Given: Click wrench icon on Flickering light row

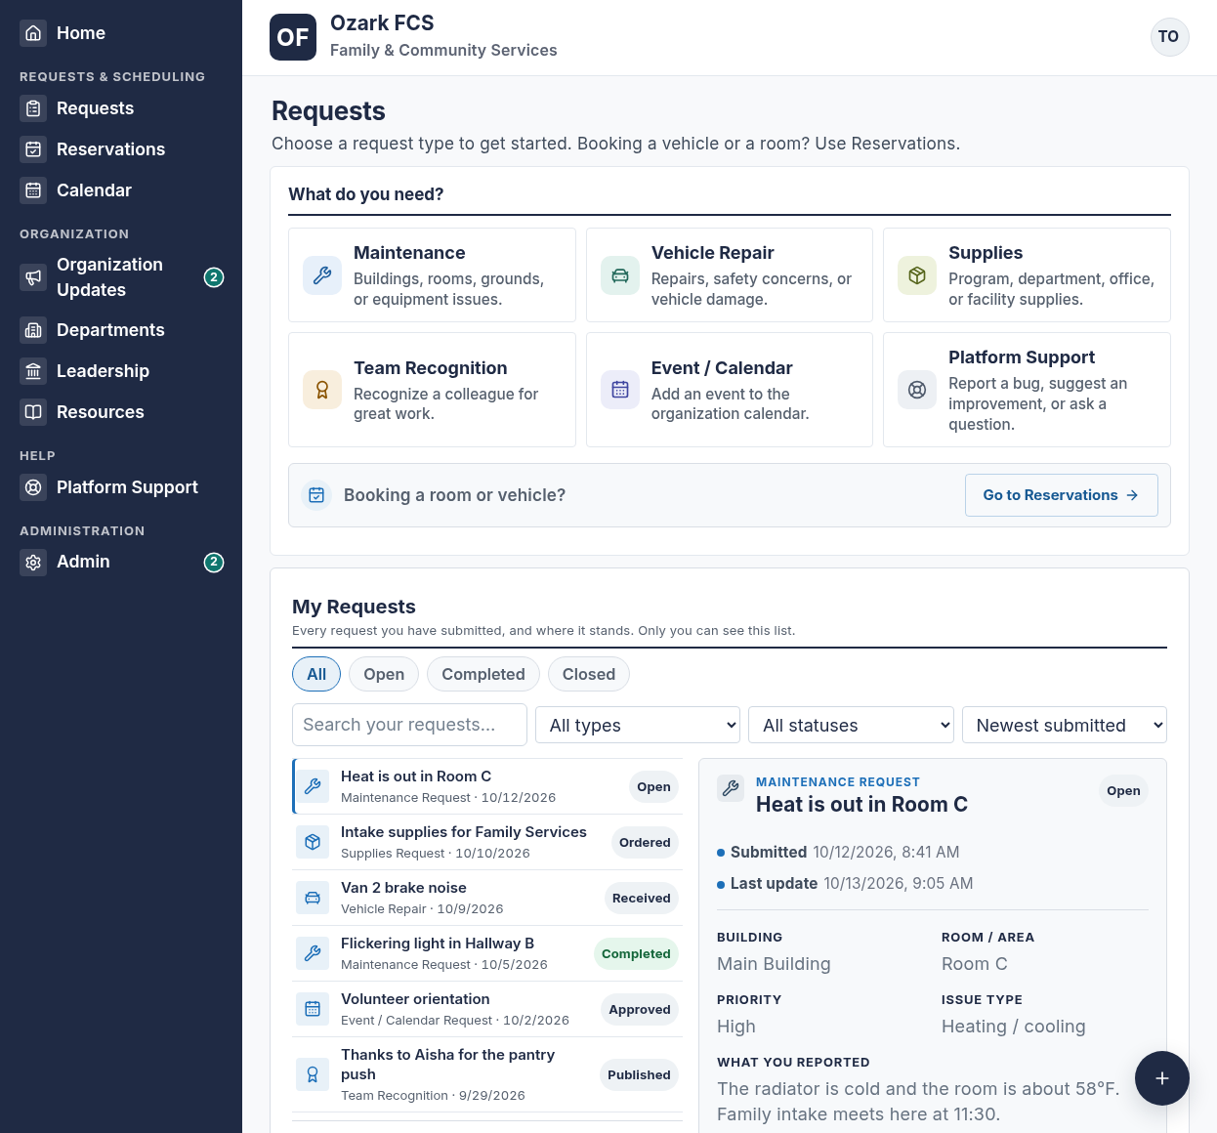Looking at the screenshot, I should [313, 953].
